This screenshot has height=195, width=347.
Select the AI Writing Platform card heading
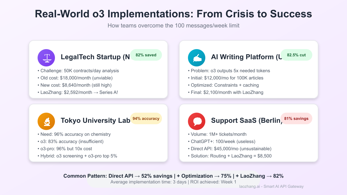click(246, 57)
